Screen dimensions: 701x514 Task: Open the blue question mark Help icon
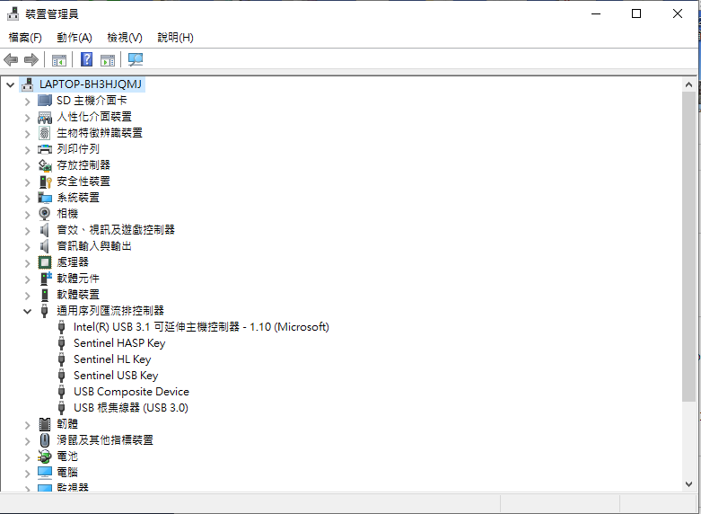[87, 59]
